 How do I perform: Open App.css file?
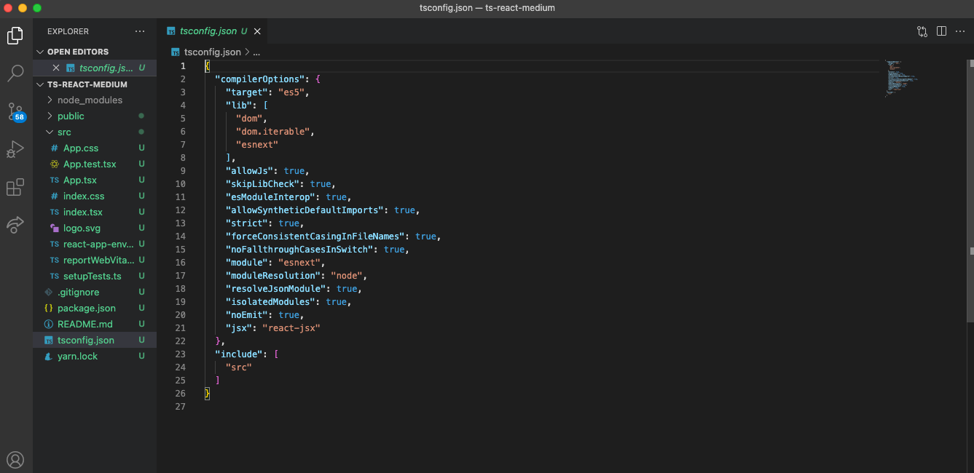pos(95,148)
